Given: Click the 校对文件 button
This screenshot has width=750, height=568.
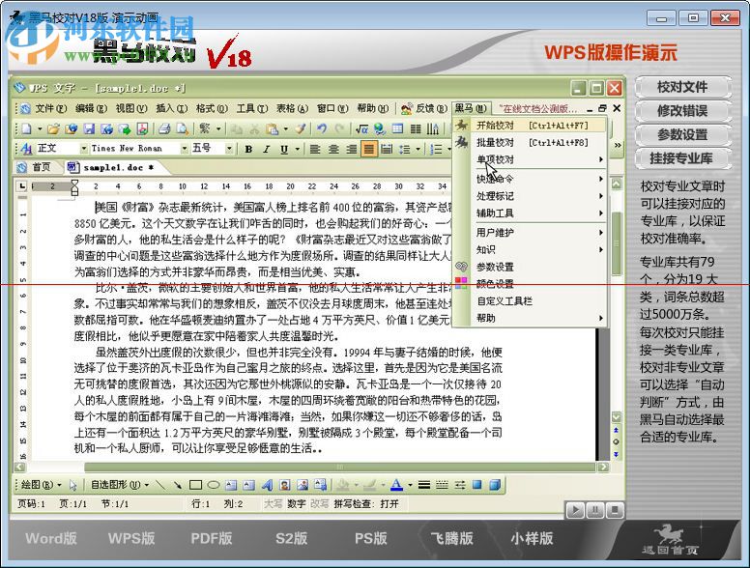Looking at the screenshot, I should click(682, 88).
